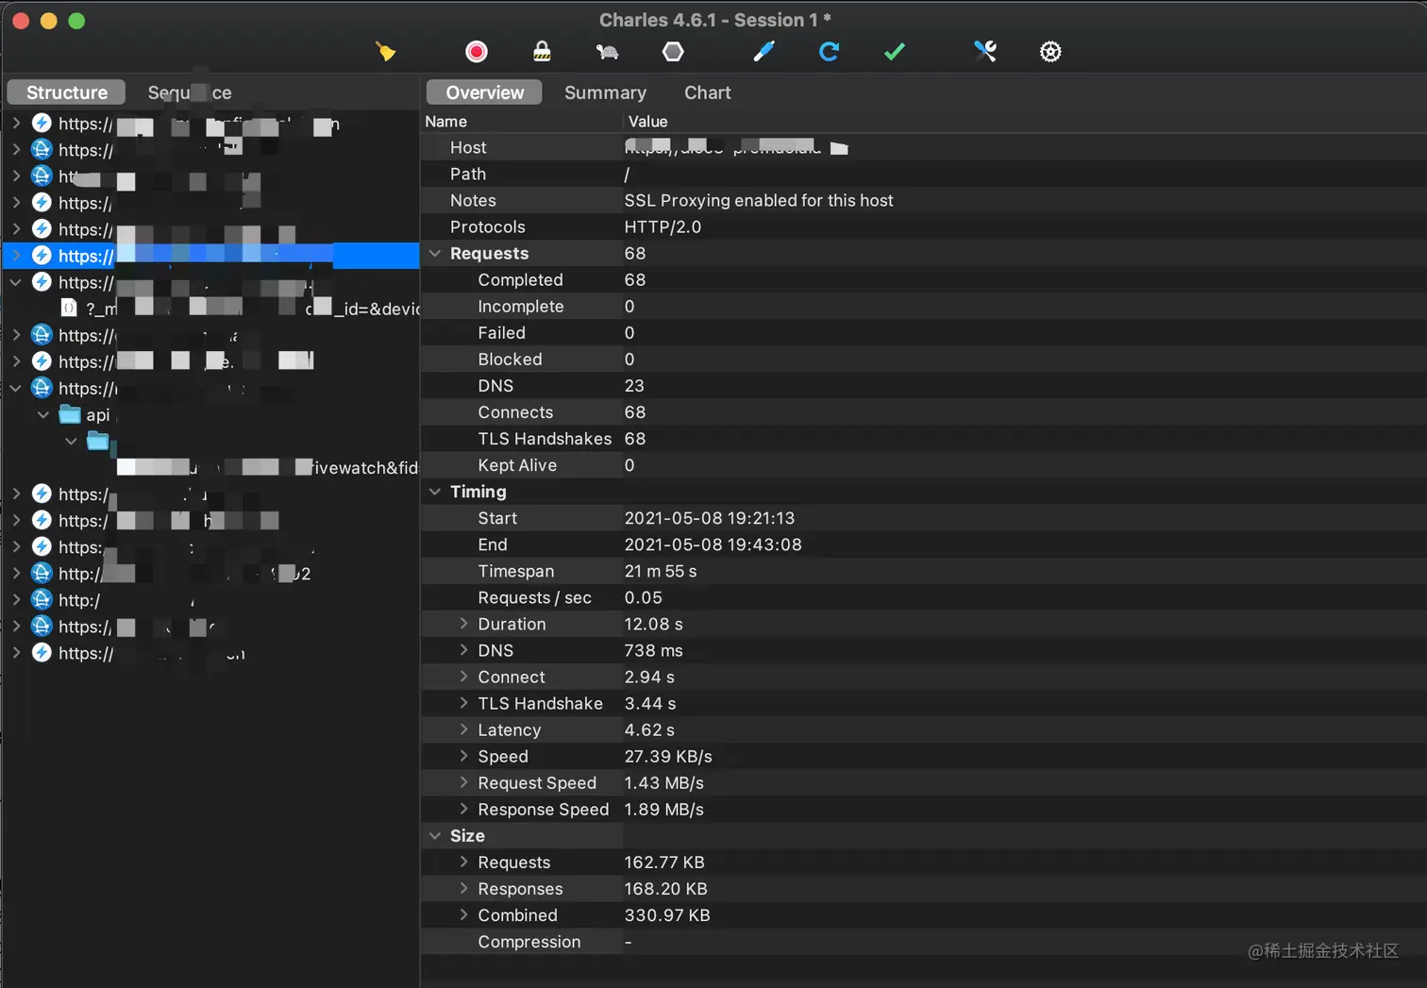Expand the Response Speed row
1427x988 pixels.
[x=463, y=809]
